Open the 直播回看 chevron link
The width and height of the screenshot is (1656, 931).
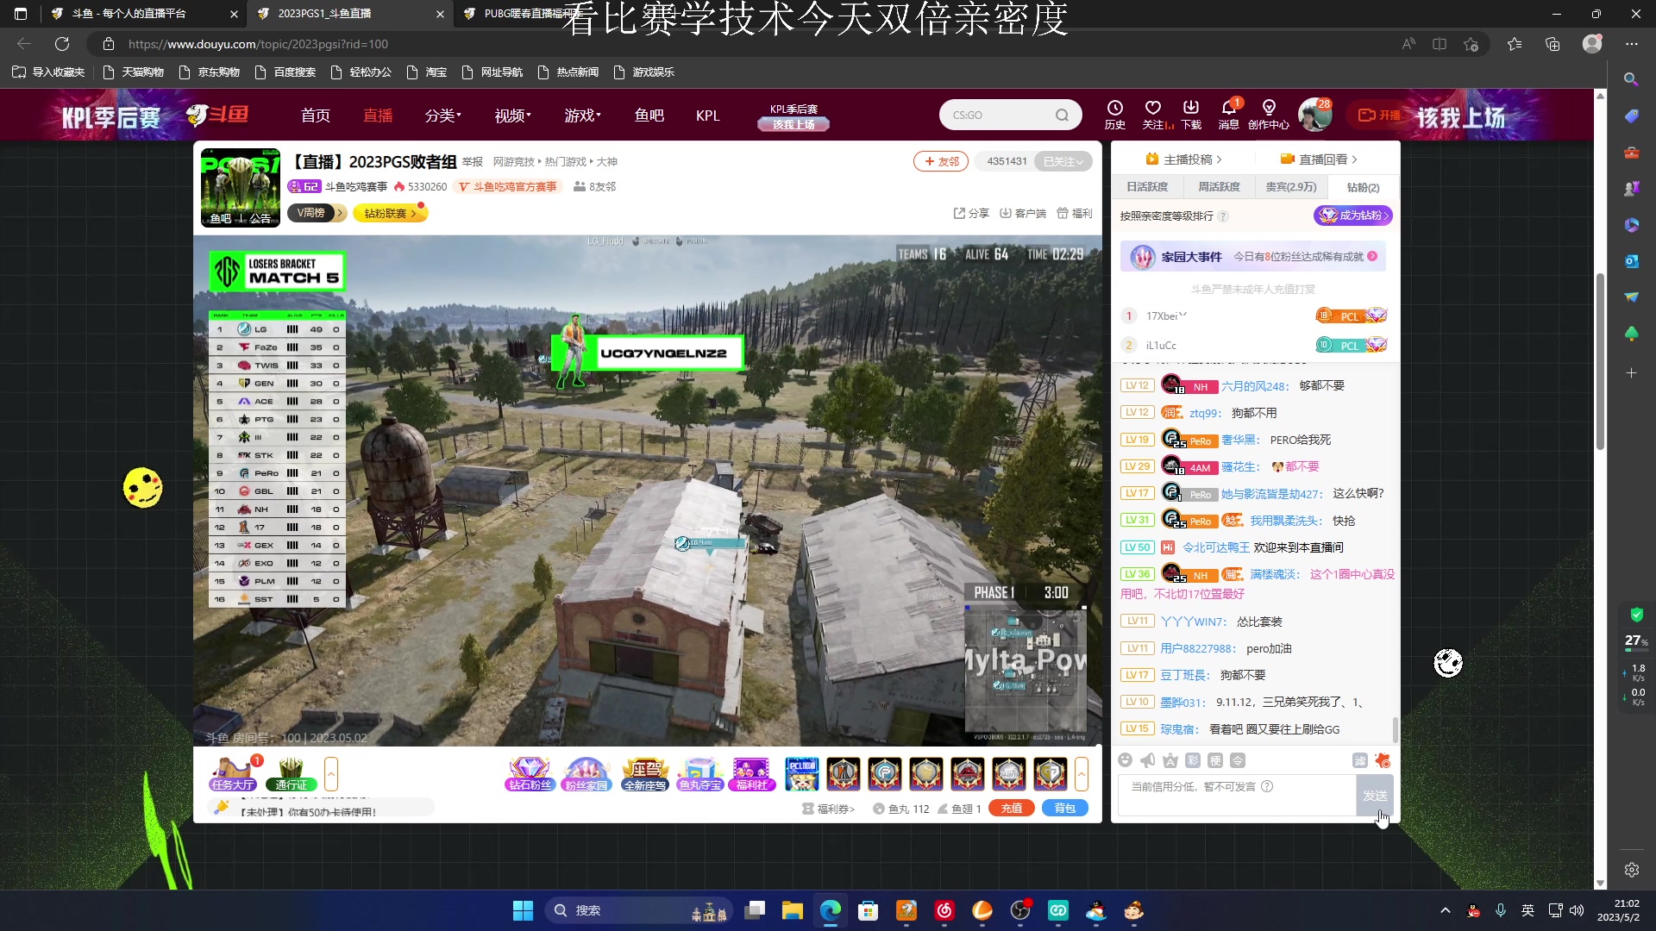tap(1319, 159)
